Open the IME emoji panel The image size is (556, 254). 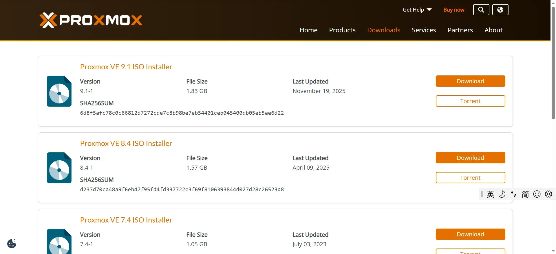[537, 194]
